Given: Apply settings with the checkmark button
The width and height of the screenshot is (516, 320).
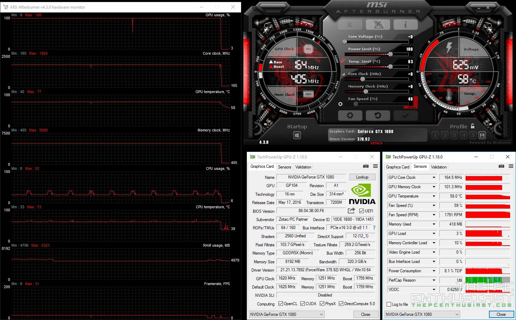Looking at the screenshot, I should [x=405, y=116].
